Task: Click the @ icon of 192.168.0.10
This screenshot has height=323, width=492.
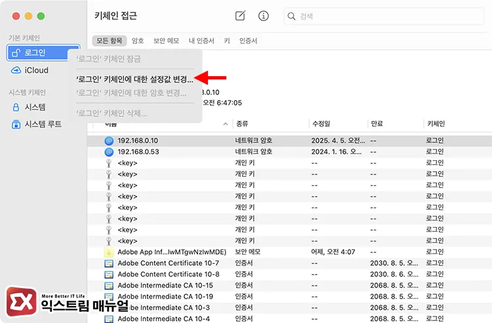Action: point(109,140)
